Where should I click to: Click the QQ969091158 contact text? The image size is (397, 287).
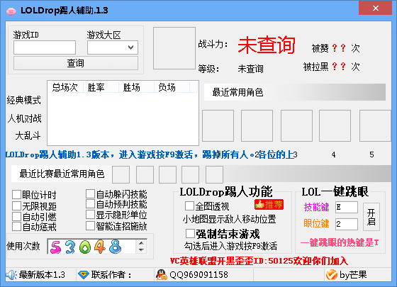199,275
